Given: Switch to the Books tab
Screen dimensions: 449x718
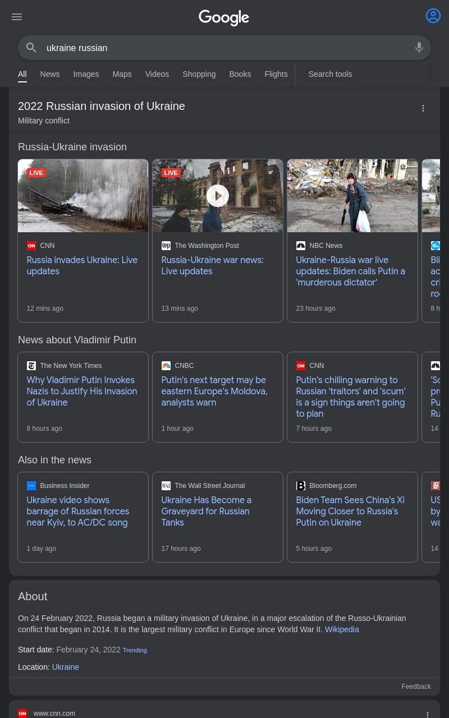Looking at the screenshot, I should pos(240,74).
